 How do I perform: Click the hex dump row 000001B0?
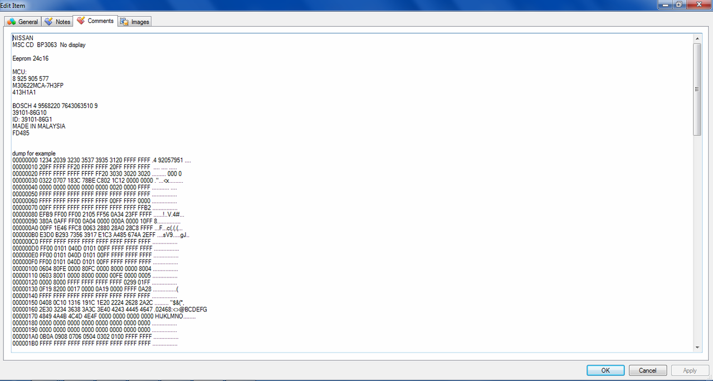[x=95, y=343]
